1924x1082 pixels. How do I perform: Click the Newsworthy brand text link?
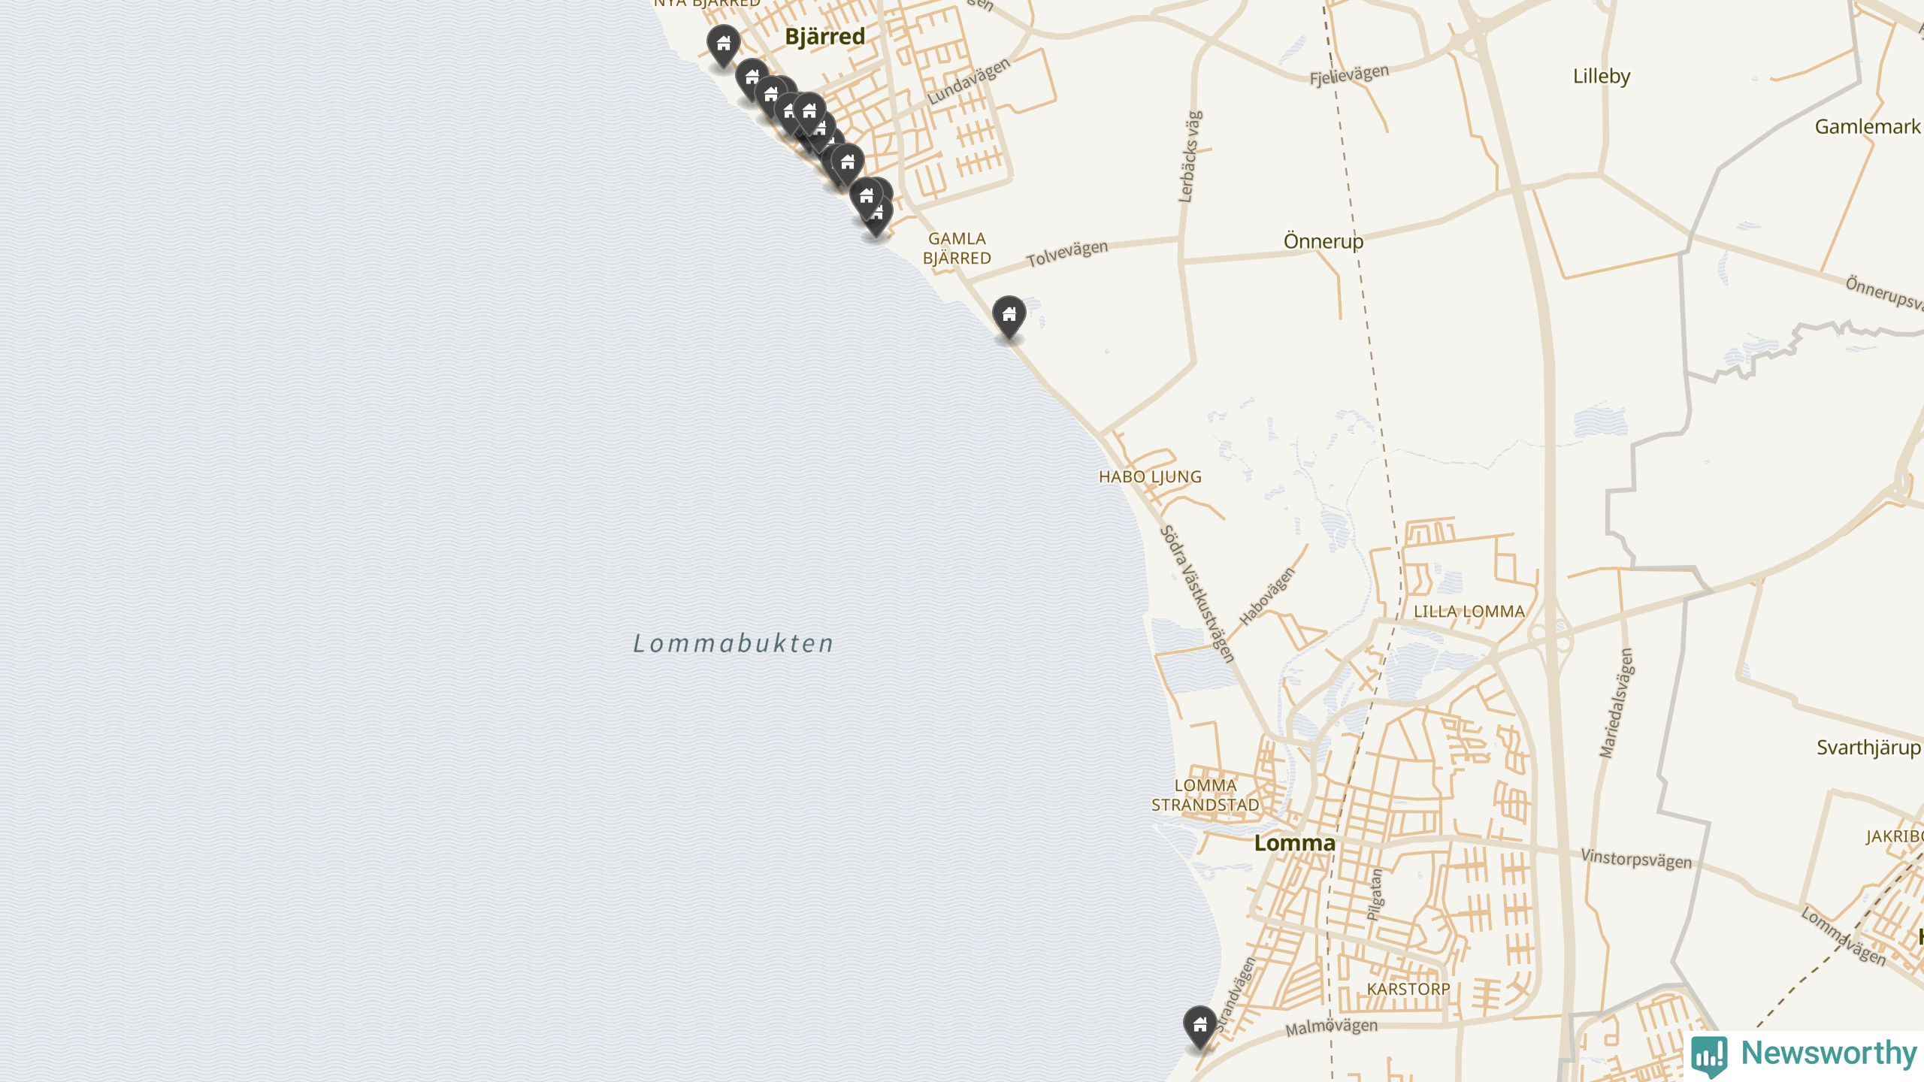[1829, 1053]
